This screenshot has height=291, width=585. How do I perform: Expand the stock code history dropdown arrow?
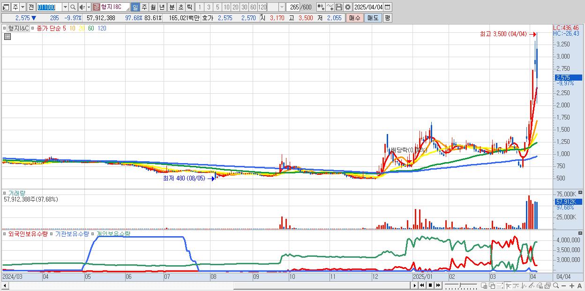click(x=66, y=7)
